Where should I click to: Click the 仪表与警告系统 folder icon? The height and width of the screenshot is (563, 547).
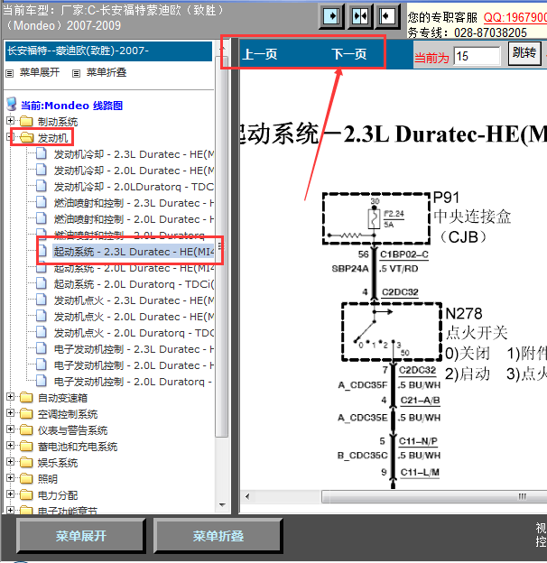point(26,429)
